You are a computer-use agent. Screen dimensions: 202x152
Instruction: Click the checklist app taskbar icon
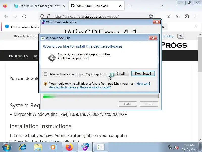click(100, 147)
